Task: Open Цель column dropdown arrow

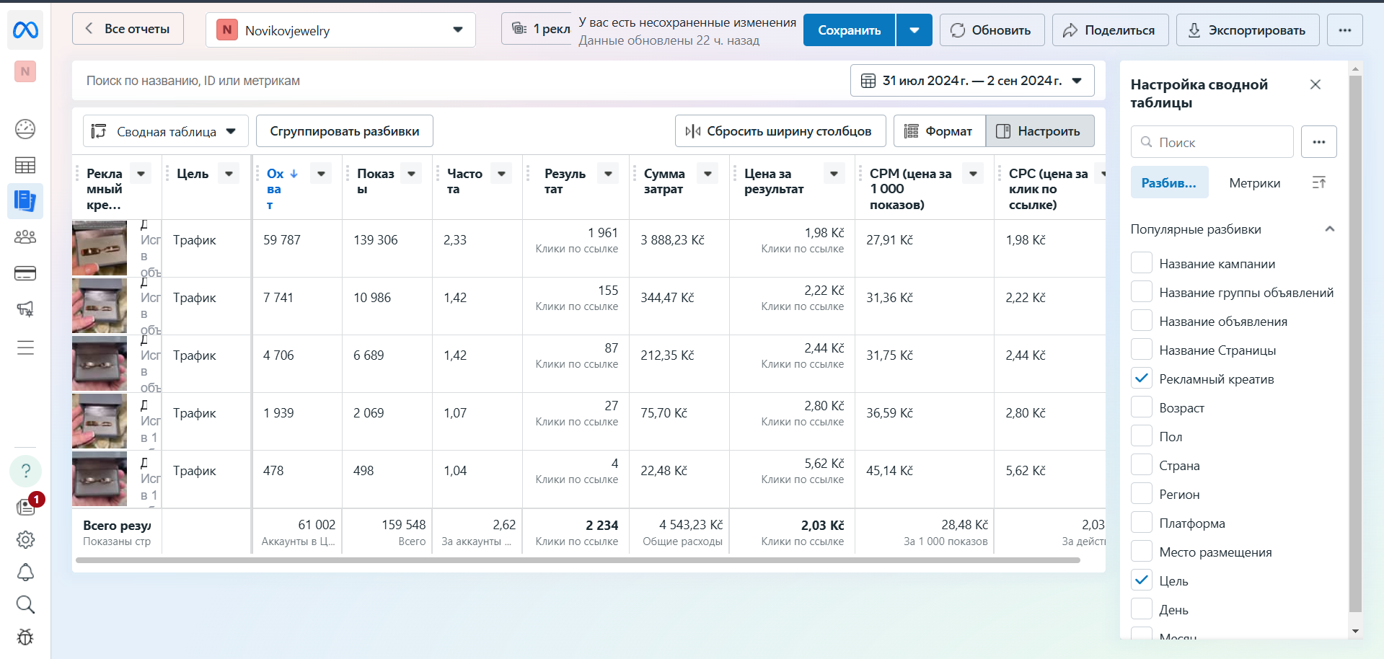Action: pyautogui.click(x=229, y=173)
